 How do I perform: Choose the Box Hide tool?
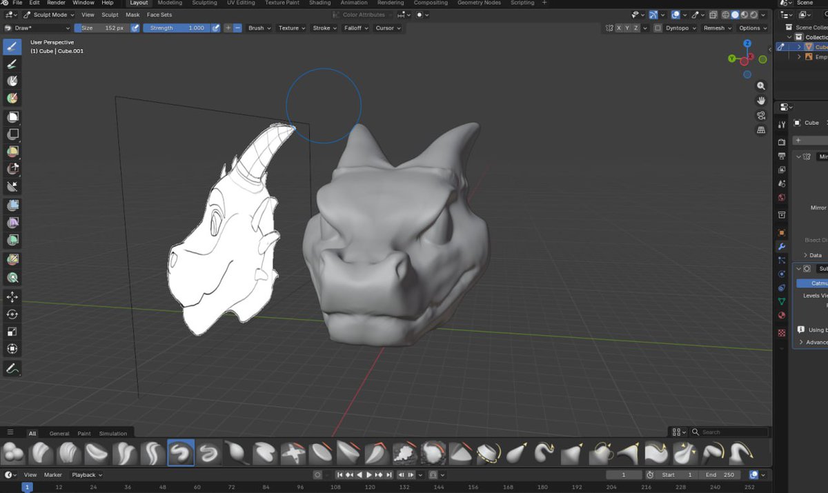click(12, 134)
